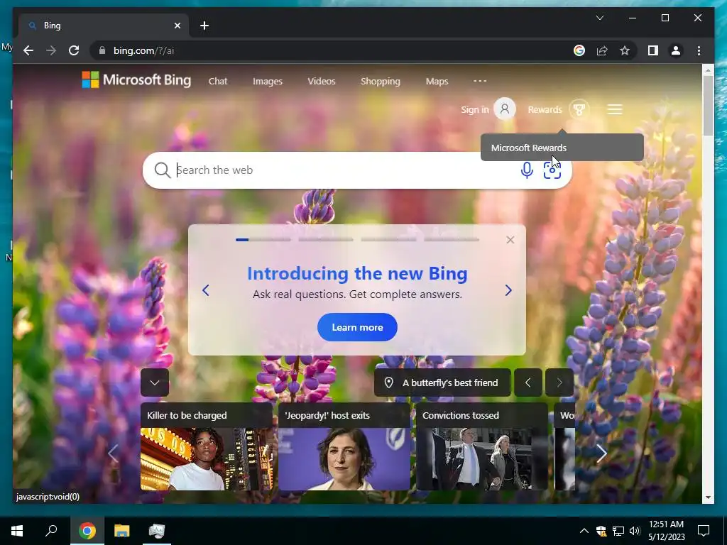Go to the previous promo slide arrow
Image resolution: width=727 pixels, height=545 pixels.
[206, 290]
